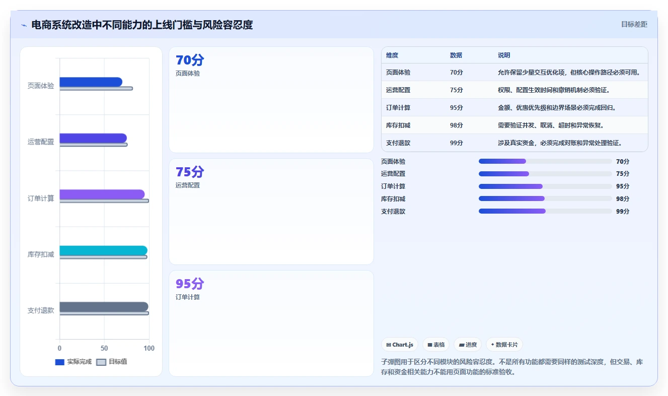The width and height of the screenshot is (668, 396).
Task: Click the page title 电商系统改造中不同能力的上线门槛与风险容忍度
Action: click(142, 25)
